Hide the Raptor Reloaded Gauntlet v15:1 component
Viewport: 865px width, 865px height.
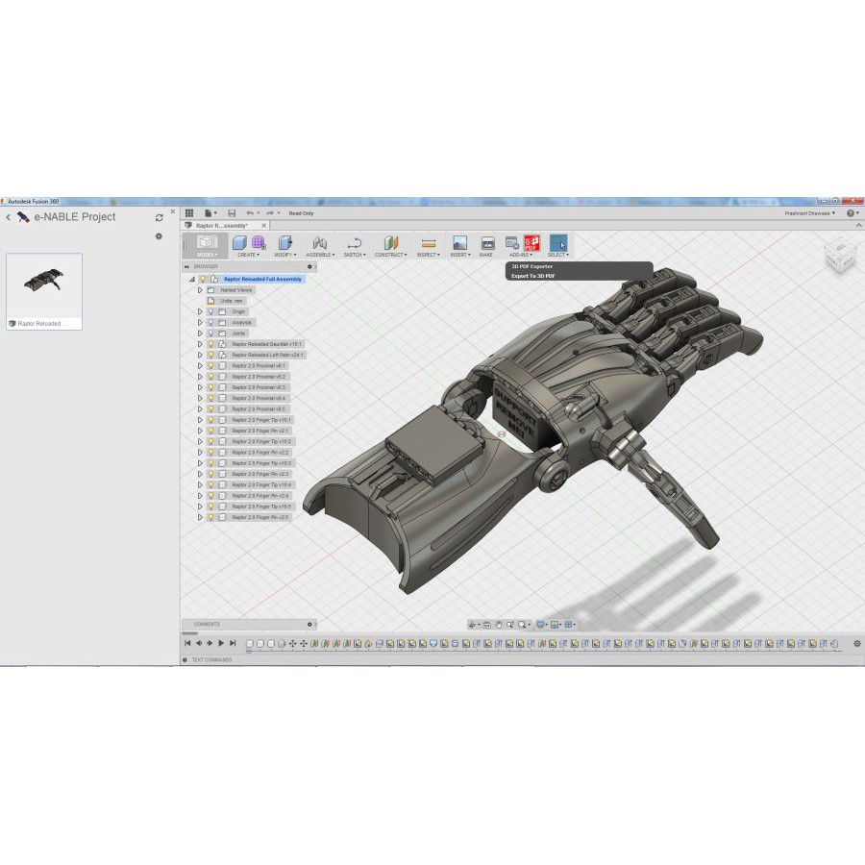tap(210, 344)
